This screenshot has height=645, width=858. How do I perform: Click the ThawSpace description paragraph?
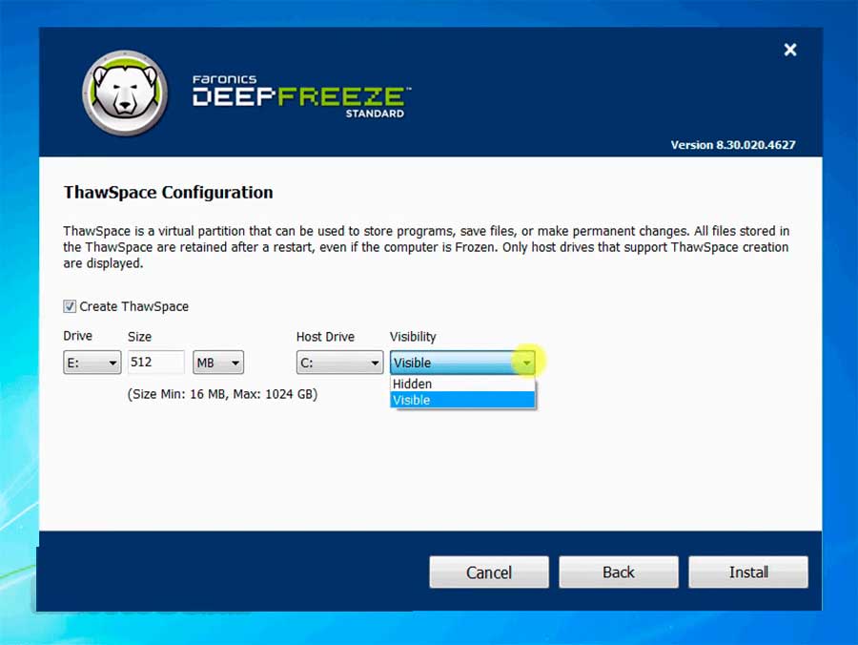426,247
